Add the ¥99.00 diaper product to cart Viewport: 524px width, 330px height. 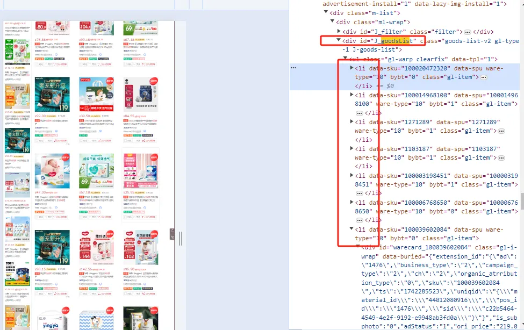pyautogui.click(x=60, y=141)
